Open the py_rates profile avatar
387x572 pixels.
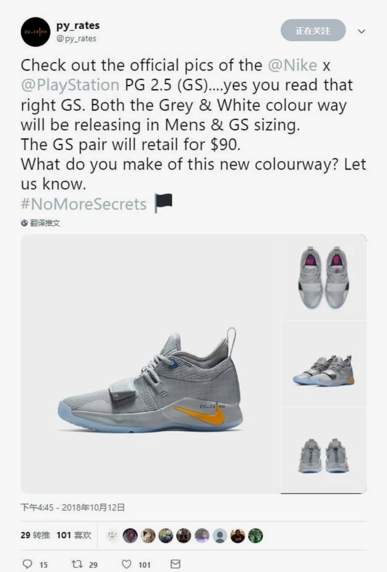point(36,32)
